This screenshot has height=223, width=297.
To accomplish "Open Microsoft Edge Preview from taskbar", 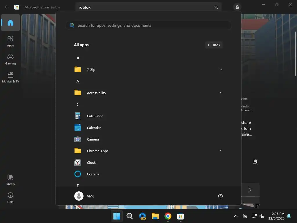I will (142, 216).
